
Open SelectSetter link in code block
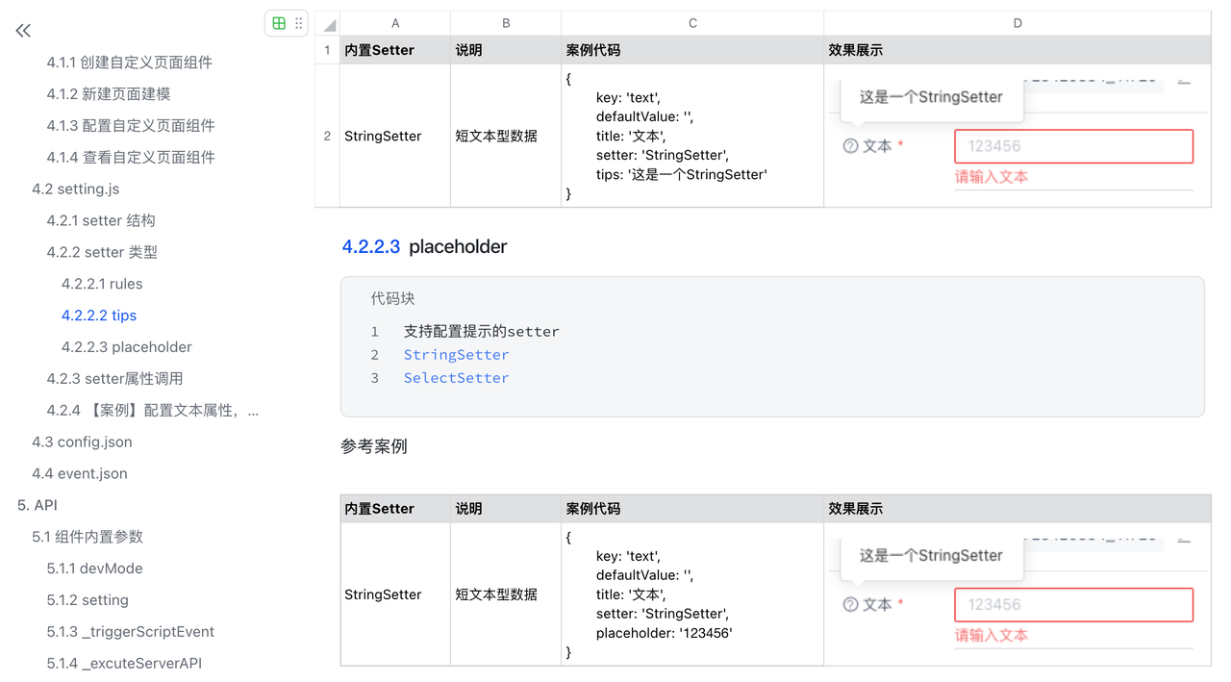click(x=456, y=378)
